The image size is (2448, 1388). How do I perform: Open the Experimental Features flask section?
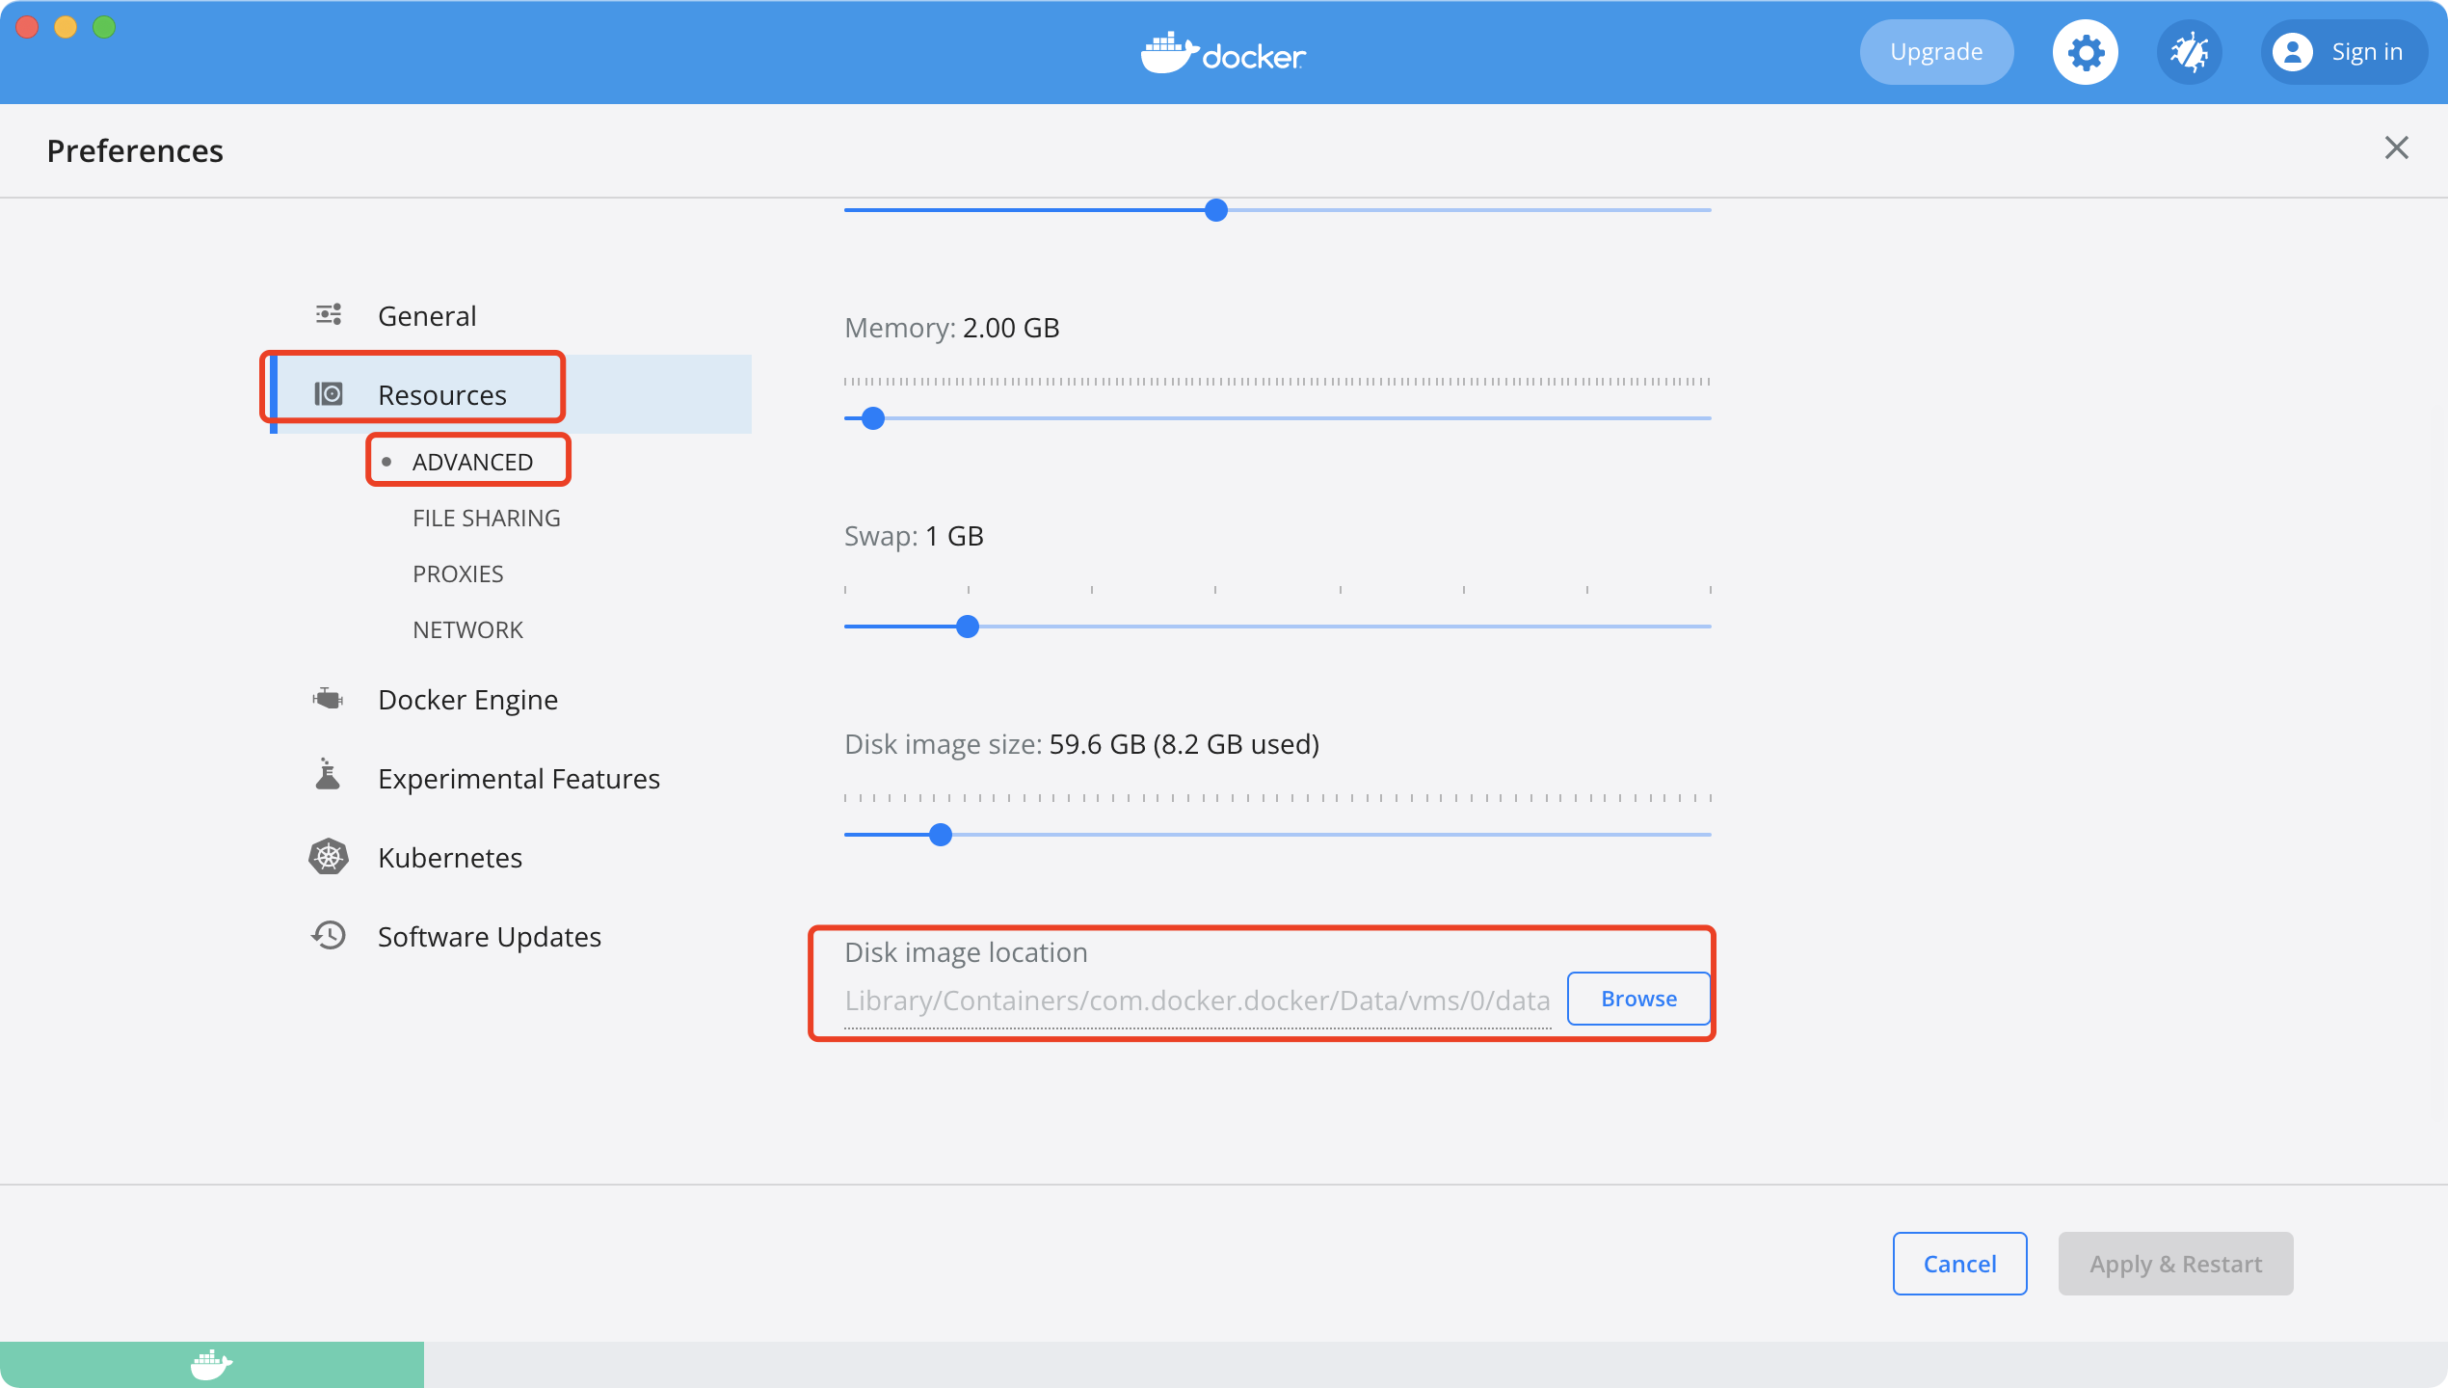point(519,778)
